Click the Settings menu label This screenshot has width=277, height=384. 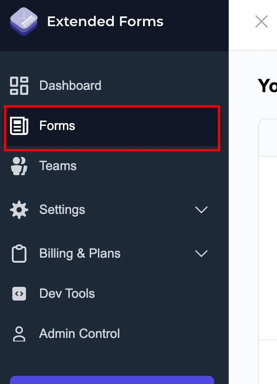[x=62, y=209]
